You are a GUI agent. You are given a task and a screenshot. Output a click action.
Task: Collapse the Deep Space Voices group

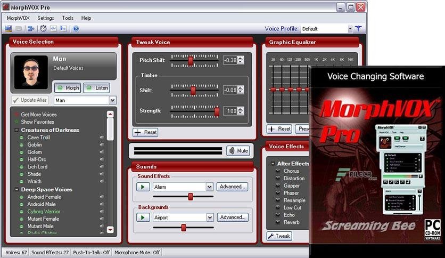pyautogui.click(x=17, y=190)
